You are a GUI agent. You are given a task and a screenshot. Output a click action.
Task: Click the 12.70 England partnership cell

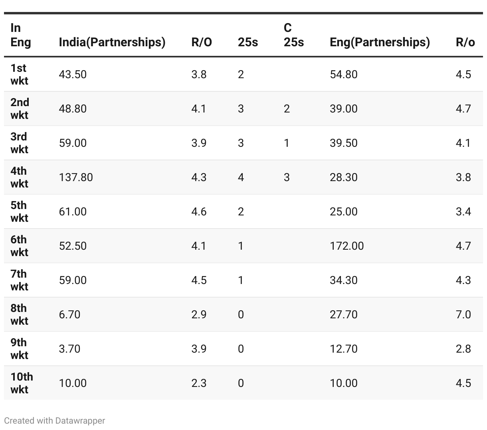click(x=343, y=349)
